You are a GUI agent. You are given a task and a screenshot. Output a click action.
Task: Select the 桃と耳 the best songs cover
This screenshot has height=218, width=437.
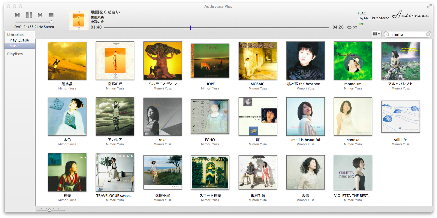tap(306, 61)
